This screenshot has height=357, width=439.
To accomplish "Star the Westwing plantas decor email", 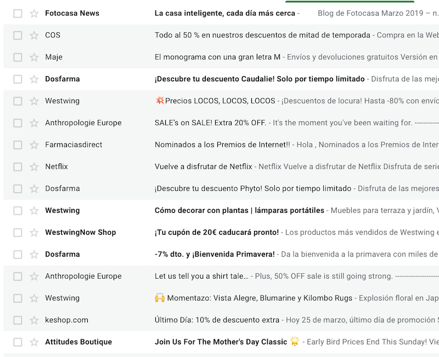I will tap(34, 211).
